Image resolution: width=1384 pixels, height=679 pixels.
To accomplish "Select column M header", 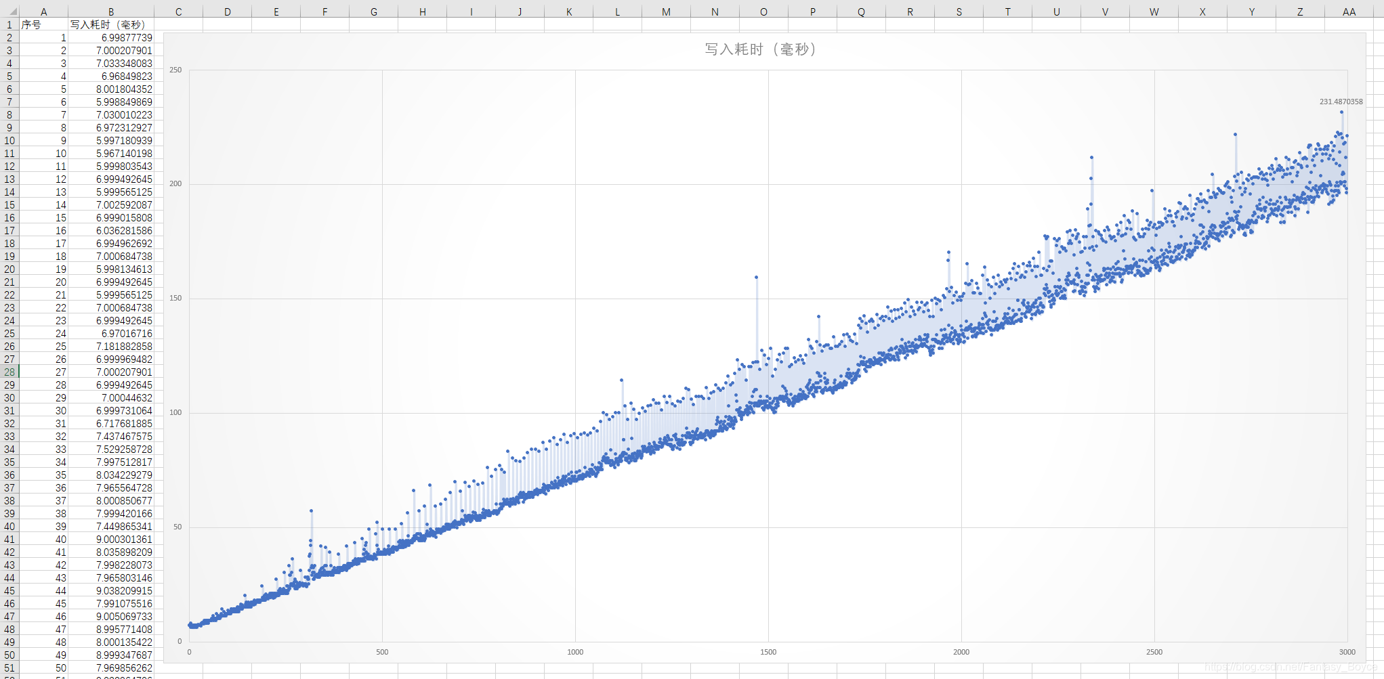I will click(x=666, y=12).
